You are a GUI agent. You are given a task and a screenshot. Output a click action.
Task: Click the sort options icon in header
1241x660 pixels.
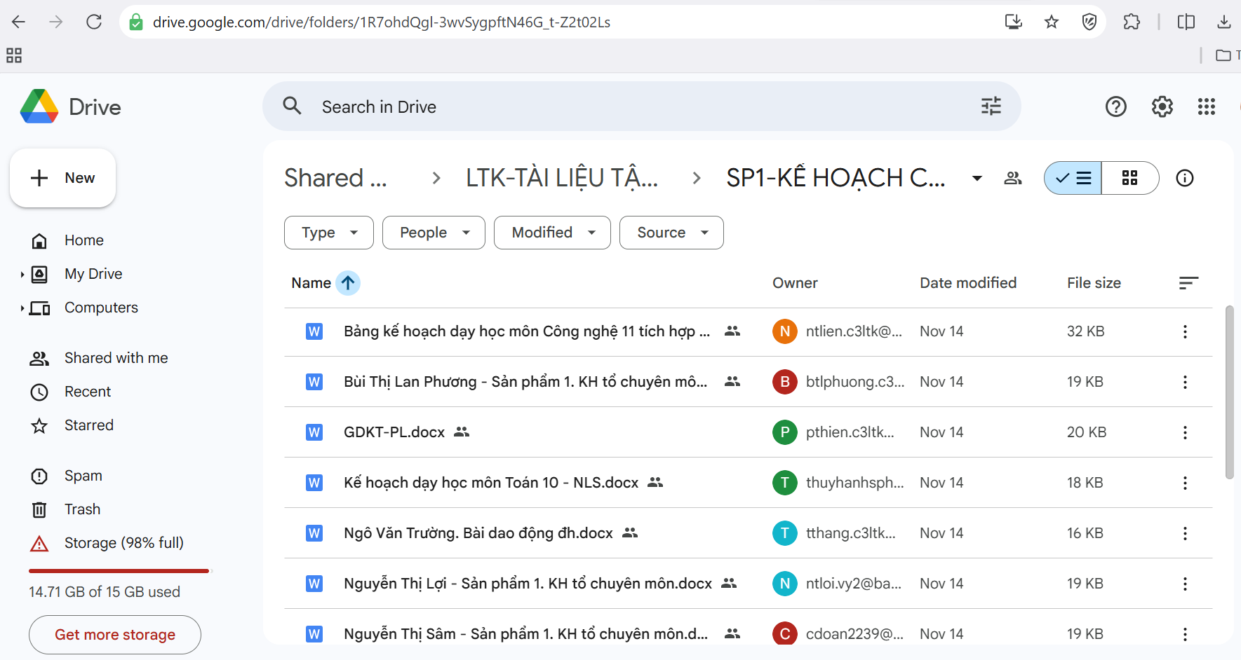click(1188, 283)
